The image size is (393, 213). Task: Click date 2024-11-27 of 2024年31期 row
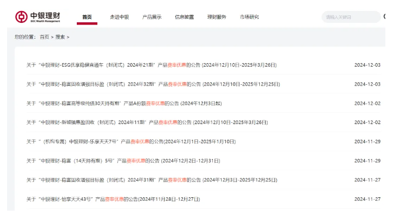coord(367,180)
